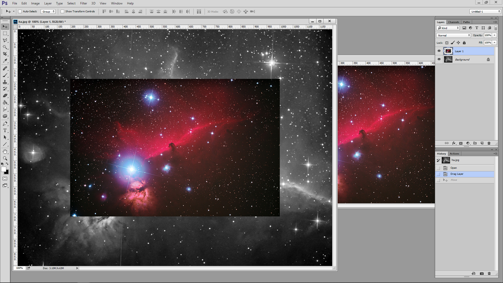Select the Hand tool
The height and width of the screenshot is (283, 503).
pos(5,152)
